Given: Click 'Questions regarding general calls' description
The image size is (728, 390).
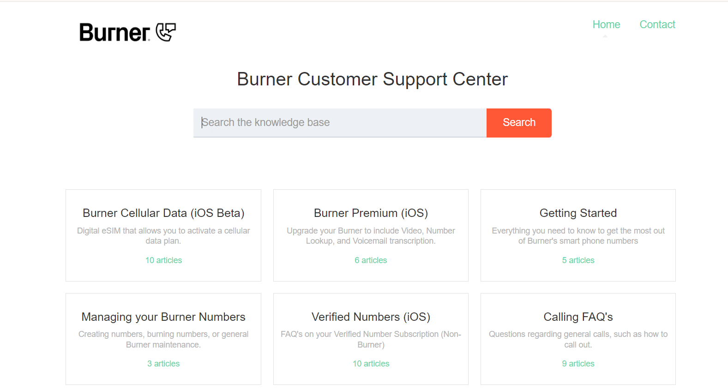Looking at the screenshot, I should [x=578, y=339].
